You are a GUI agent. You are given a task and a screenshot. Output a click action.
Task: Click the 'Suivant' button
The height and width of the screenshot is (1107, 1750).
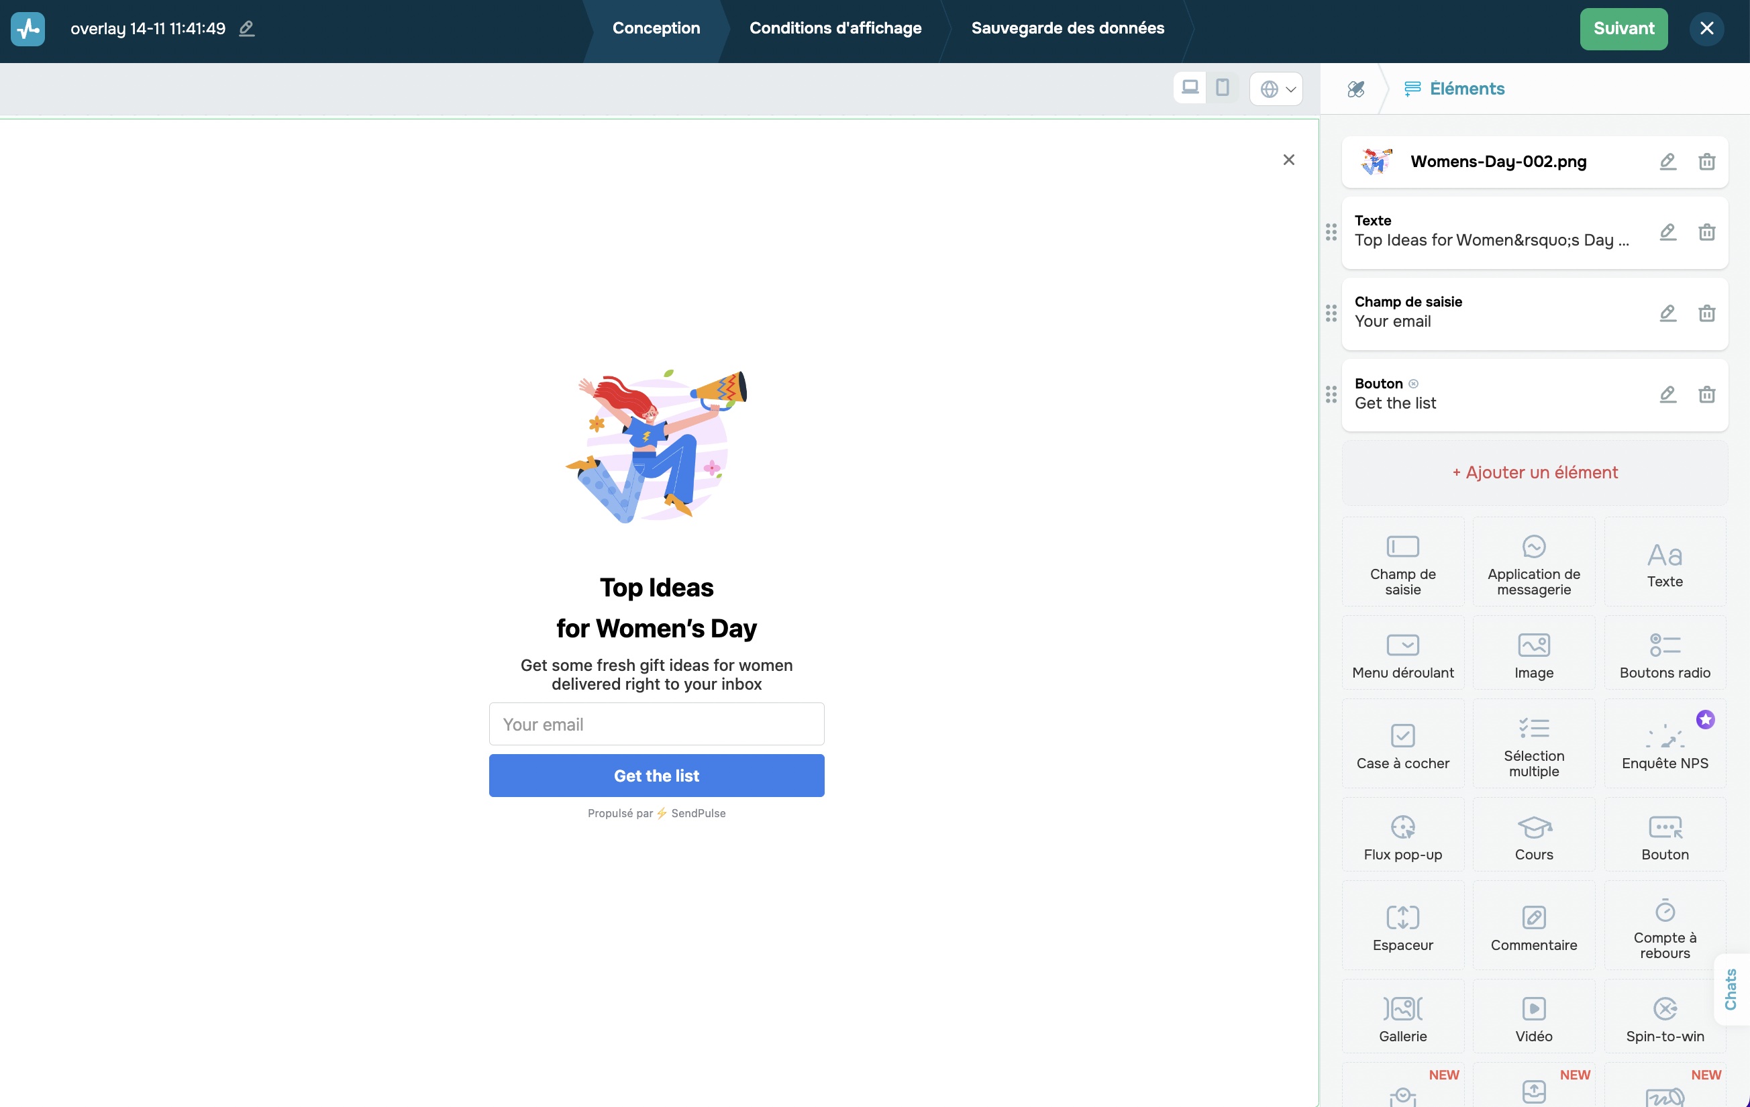click(x=1624, y=28)
